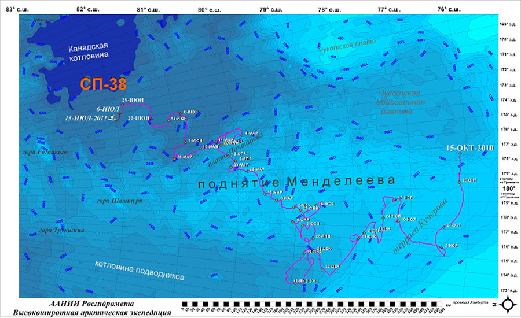The height and width of the screenshot is (318, 521).
Task: Select the 22-ИЮН waypoint on drift track
Action: pyautogui.click(x=152, y=120)
